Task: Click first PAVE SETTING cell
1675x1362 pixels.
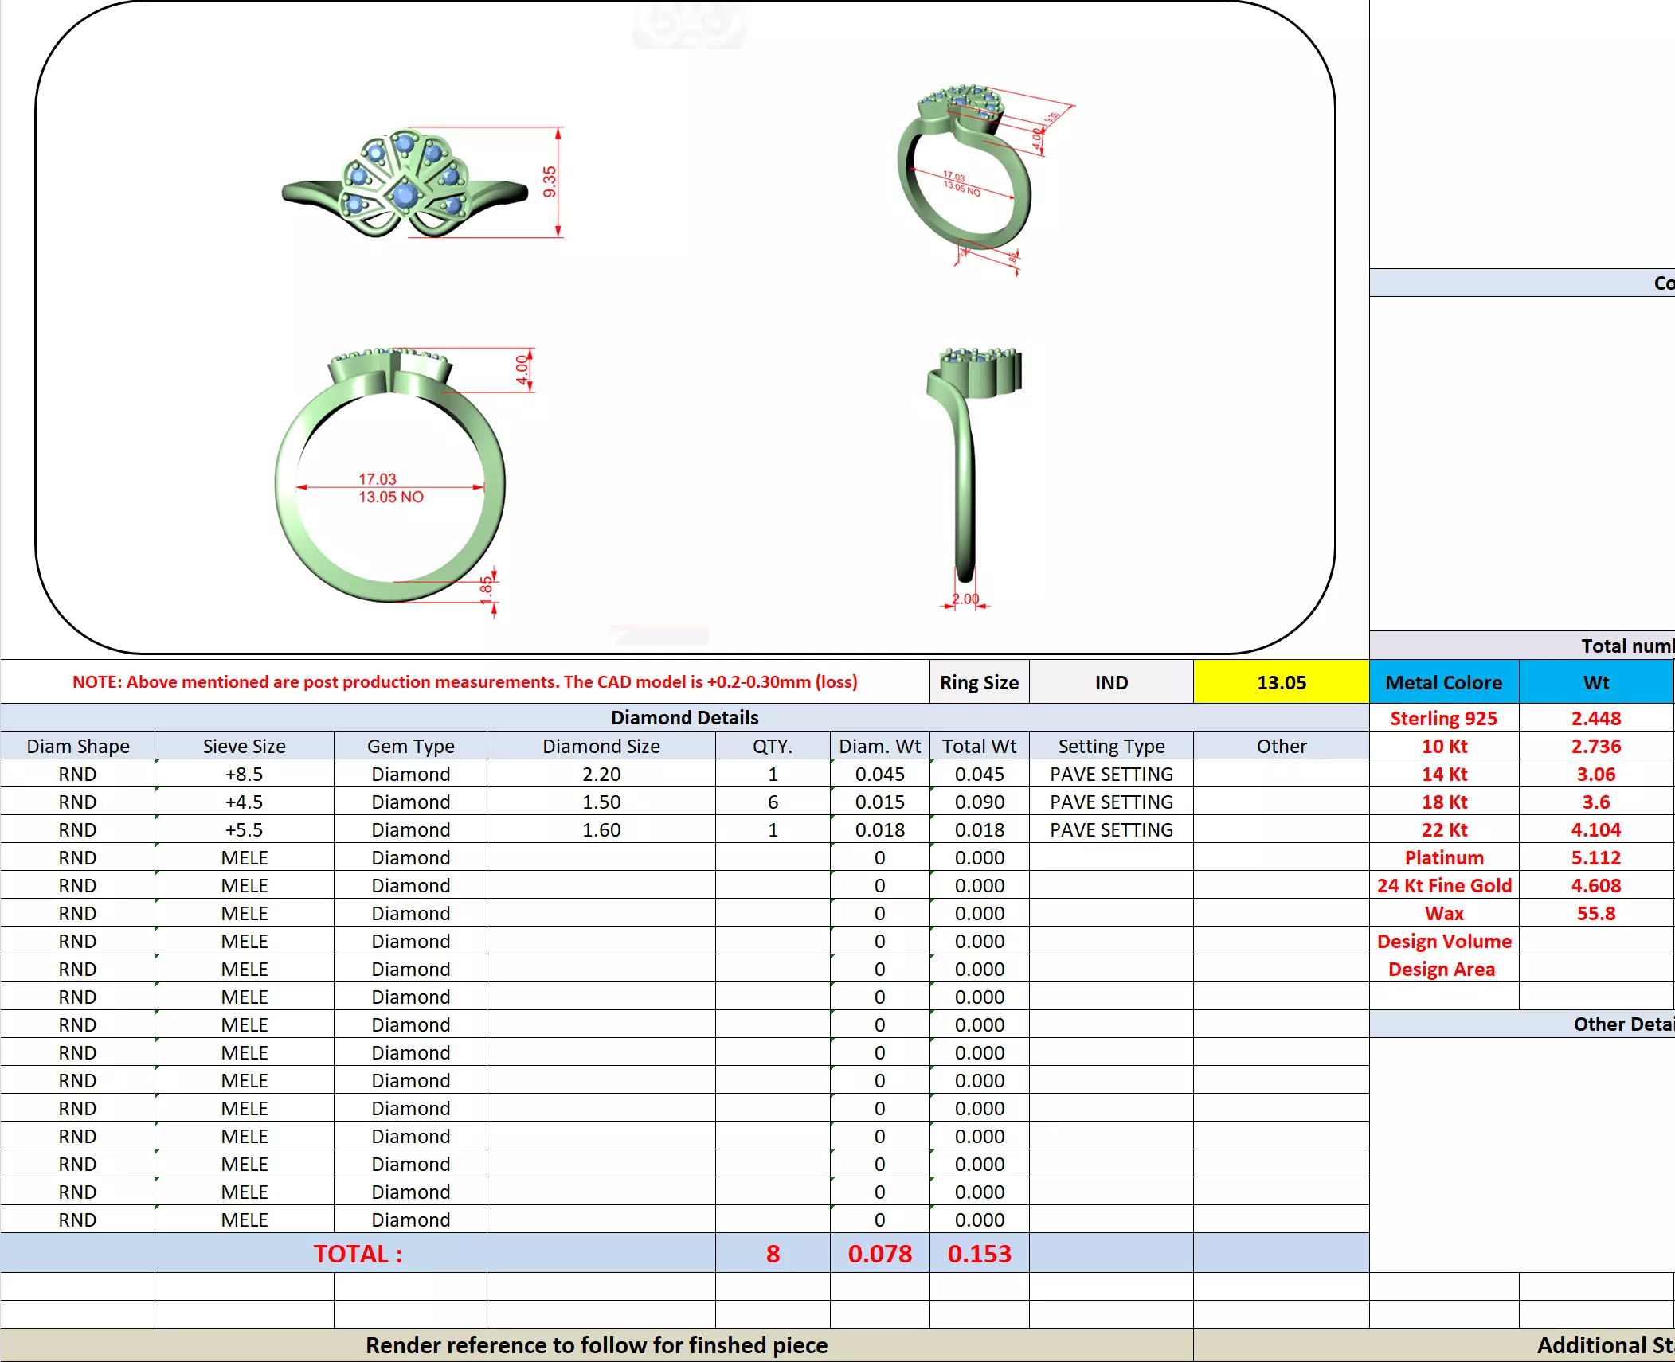Action: pyautogui.click(x=1110, y=774)
